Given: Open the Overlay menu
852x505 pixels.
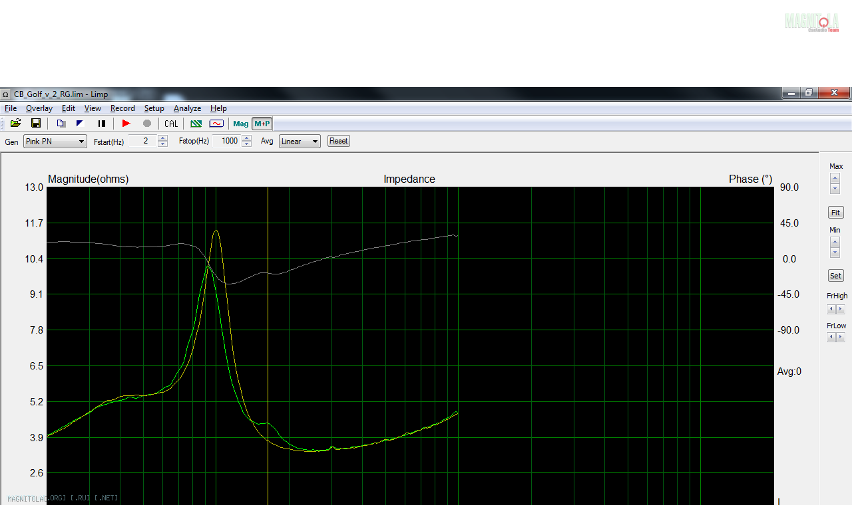Looking at the screenshot, I should (39, 108).
